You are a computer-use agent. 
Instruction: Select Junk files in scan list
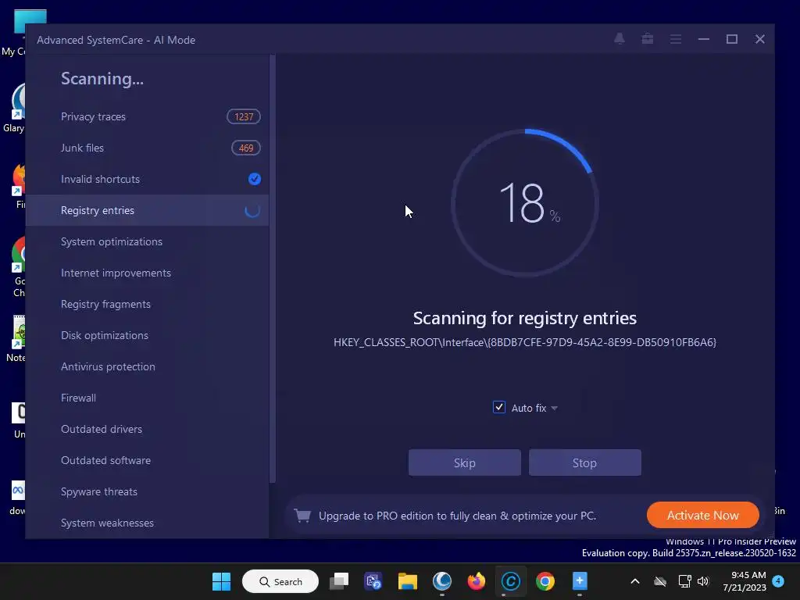point(147,148)
